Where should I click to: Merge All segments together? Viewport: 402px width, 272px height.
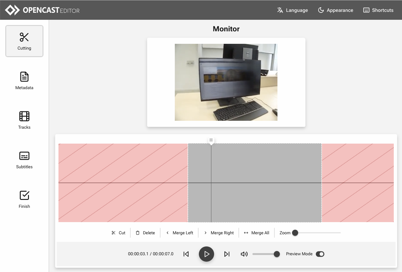[x=257, y=233]
